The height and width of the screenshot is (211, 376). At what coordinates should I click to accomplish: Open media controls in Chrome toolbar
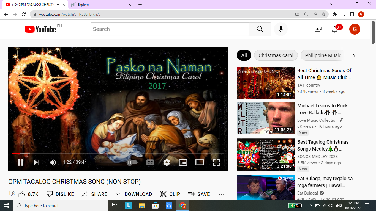coord(344,14)
